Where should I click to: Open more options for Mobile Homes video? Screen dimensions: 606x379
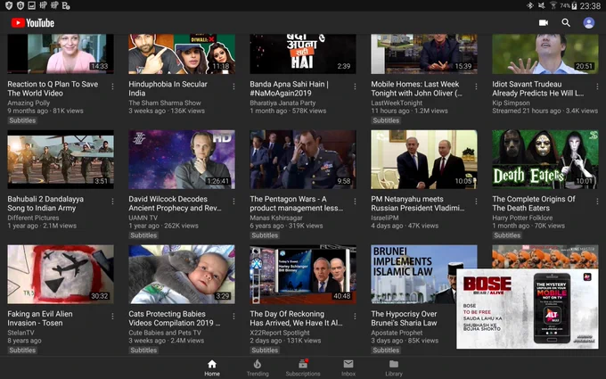click(476, 87)
